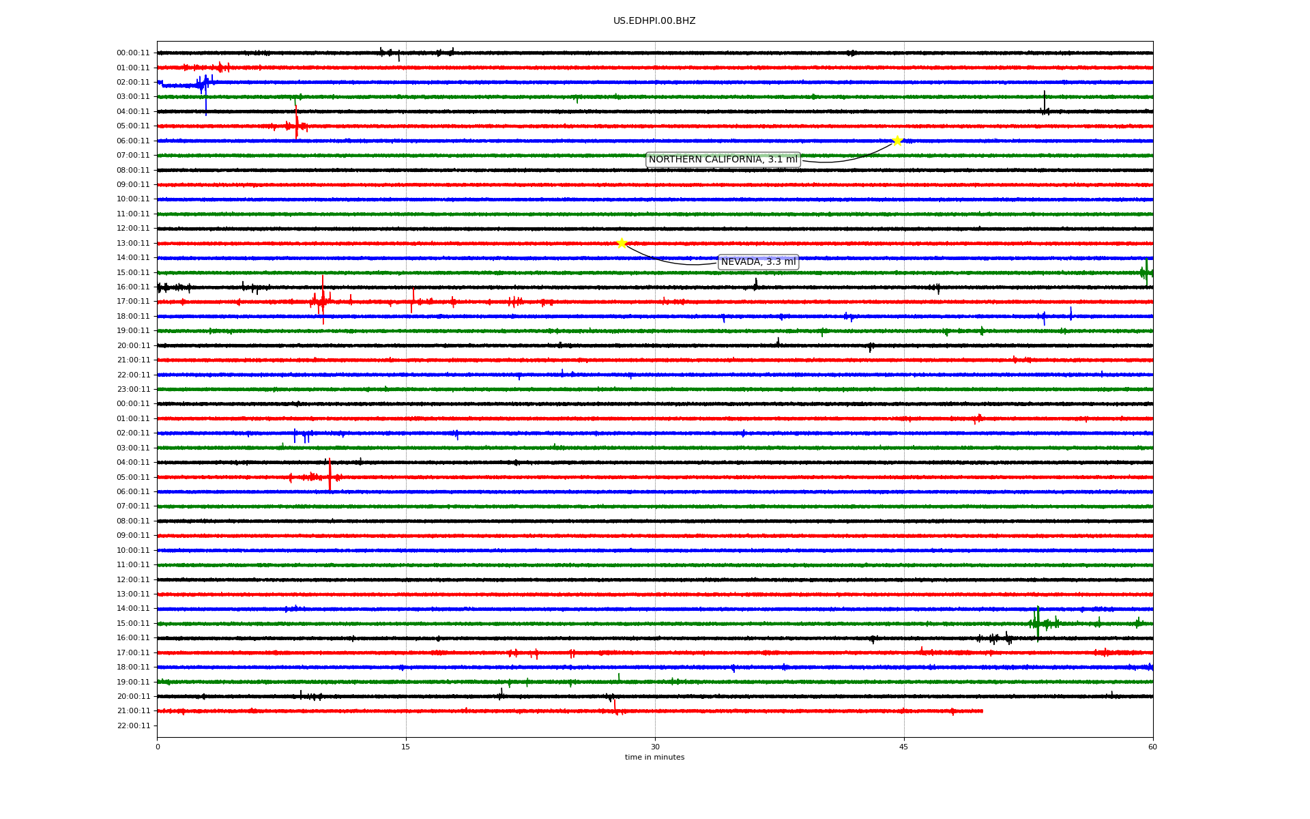1310x819 pixels.
Task: Click the 45 tick on the x-axis
Action: coord(904,747)
